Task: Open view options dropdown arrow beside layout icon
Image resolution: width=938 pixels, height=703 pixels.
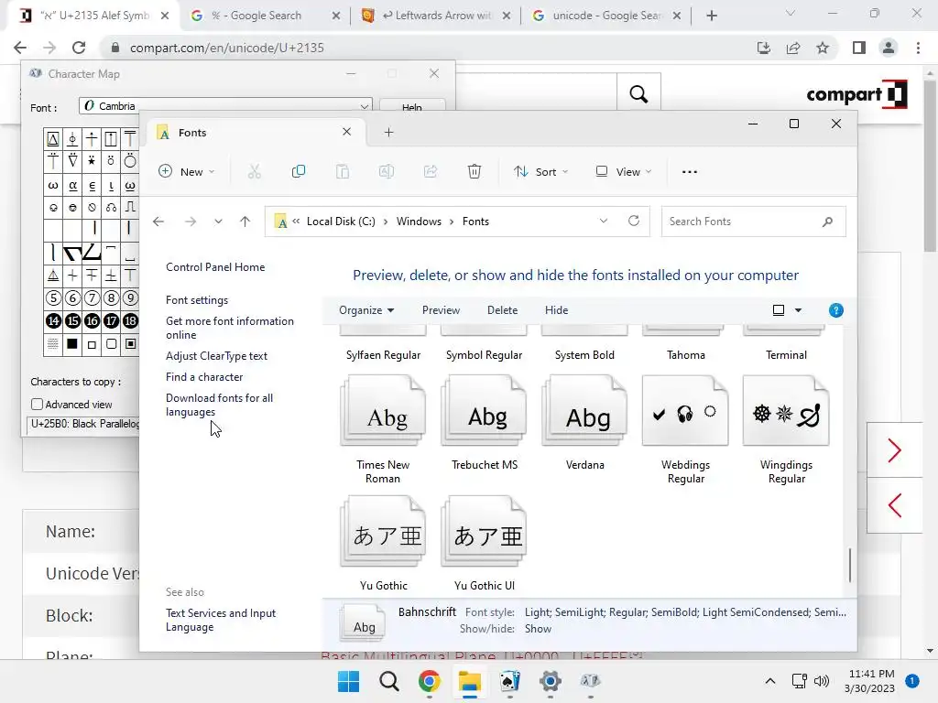Action: click(798, 310)
